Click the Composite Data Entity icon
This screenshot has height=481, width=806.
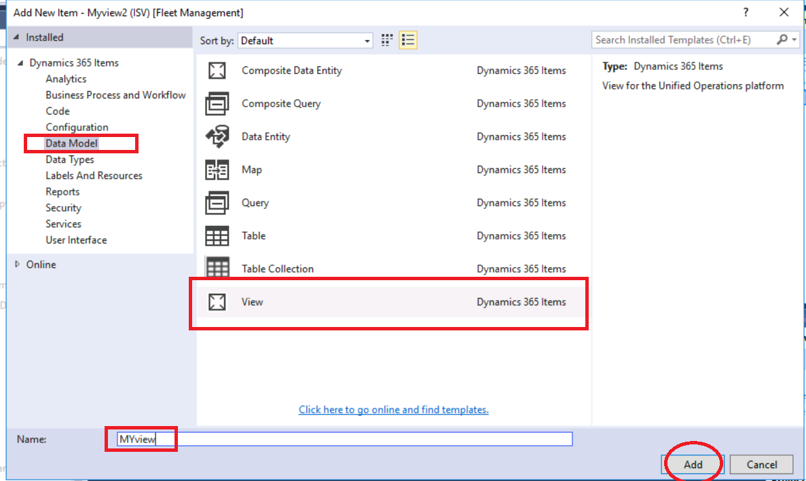click(217, 71)
